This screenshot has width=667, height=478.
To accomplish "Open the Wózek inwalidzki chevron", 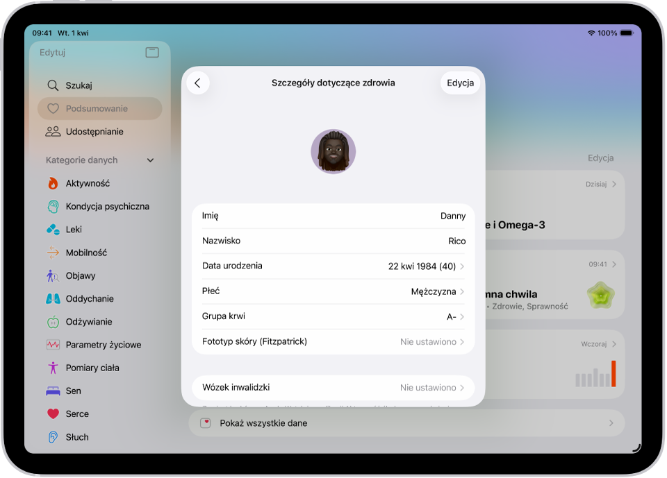I will [462, 388].
